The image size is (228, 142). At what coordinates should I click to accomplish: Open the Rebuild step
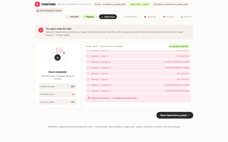(168, 17)
